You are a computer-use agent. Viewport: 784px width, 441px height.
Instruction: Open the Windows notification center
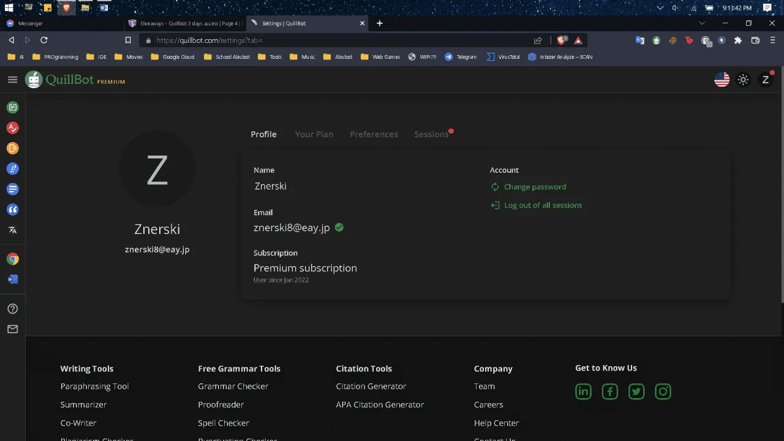point(767,7)
